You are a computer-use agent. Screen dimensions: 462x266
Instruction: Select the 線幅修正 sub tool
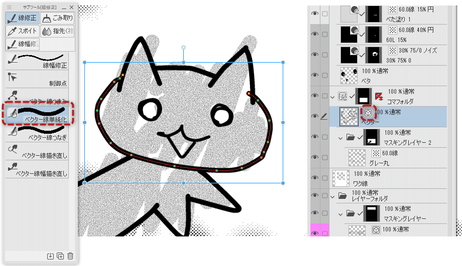click(x=37, y=61)
